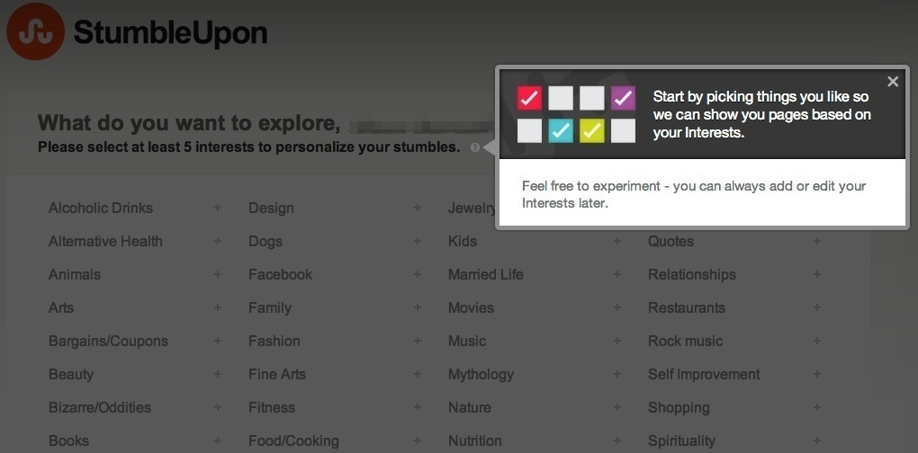918x453 pixels.
Task: Add Design with its plus icon
Action: pyautogui.click(x=418, y=208)
